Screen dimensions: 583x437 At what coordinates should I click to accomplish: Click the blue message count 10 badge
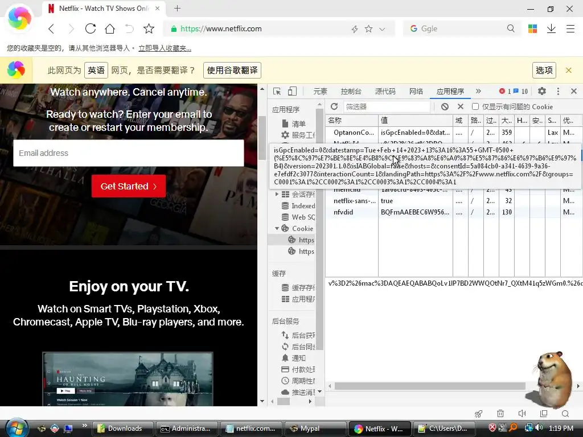(520, 92)
